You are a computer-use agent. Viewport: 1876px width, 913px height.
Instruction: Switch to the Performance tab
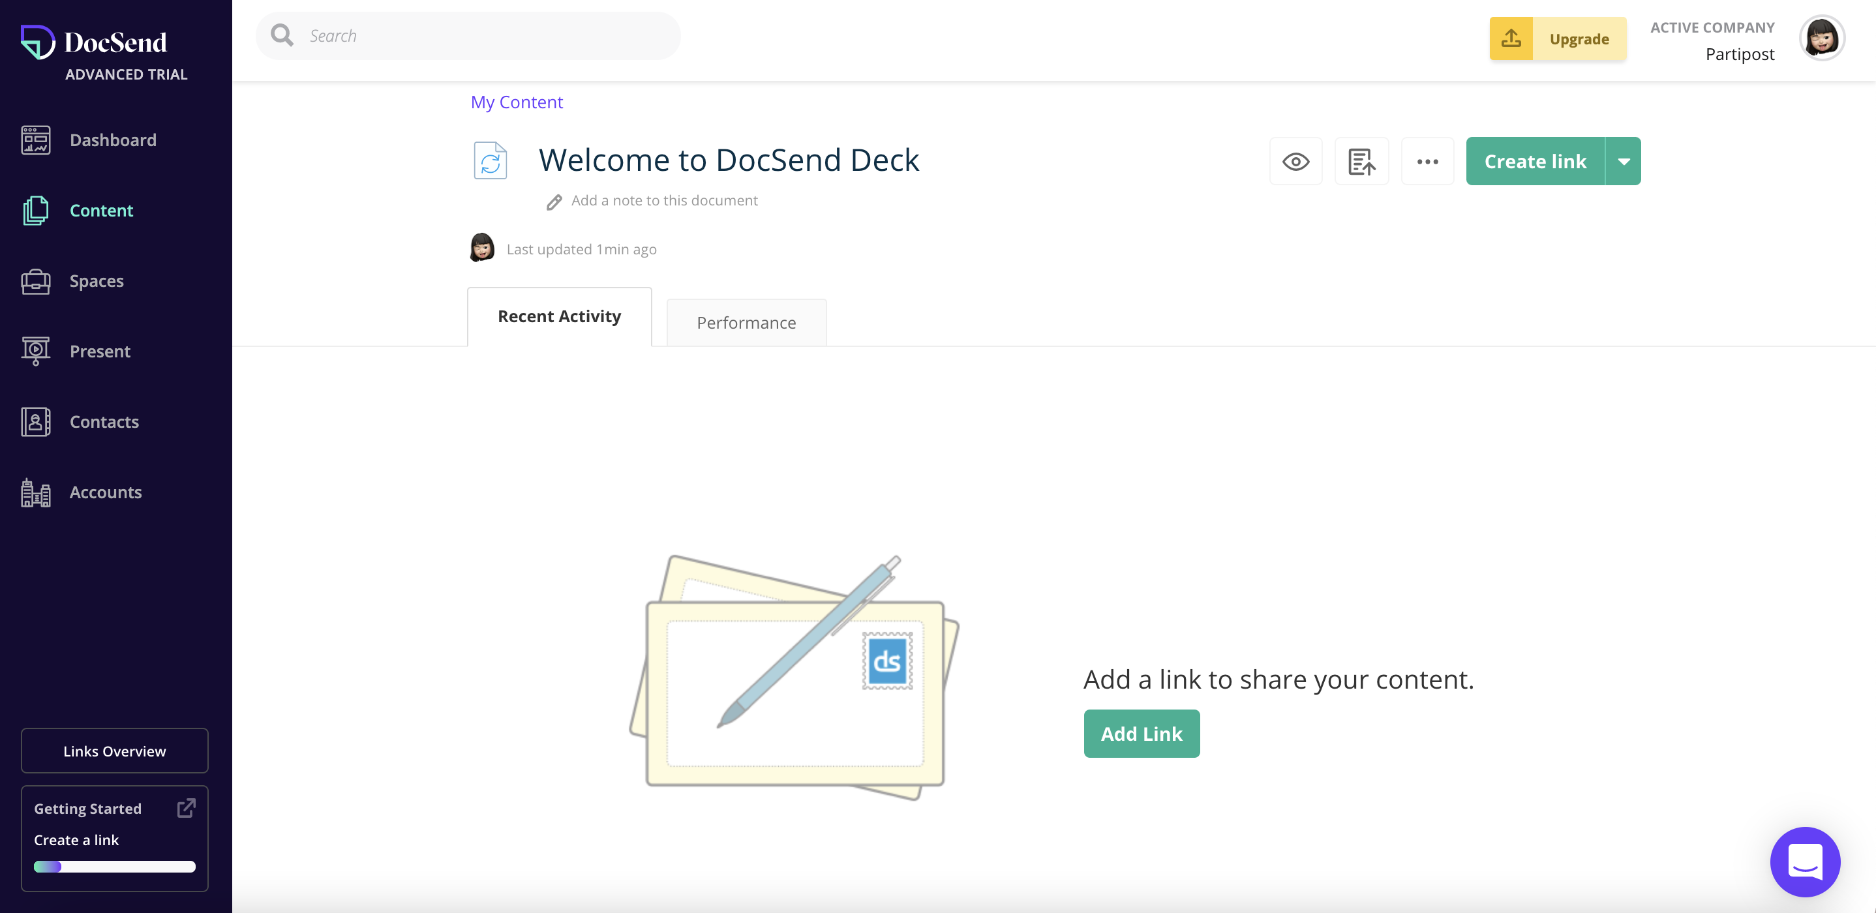[746, 322]
